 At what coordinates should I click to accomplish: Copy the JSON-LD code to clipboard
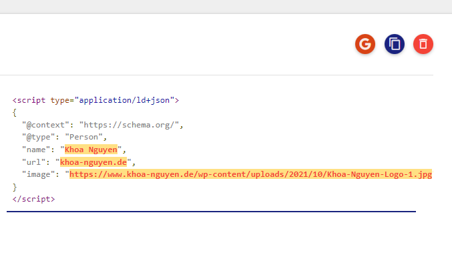(395, 44)
